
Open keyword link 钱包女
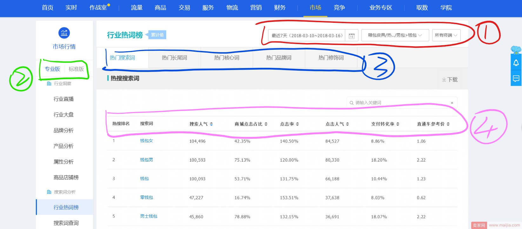pos(147,141)
